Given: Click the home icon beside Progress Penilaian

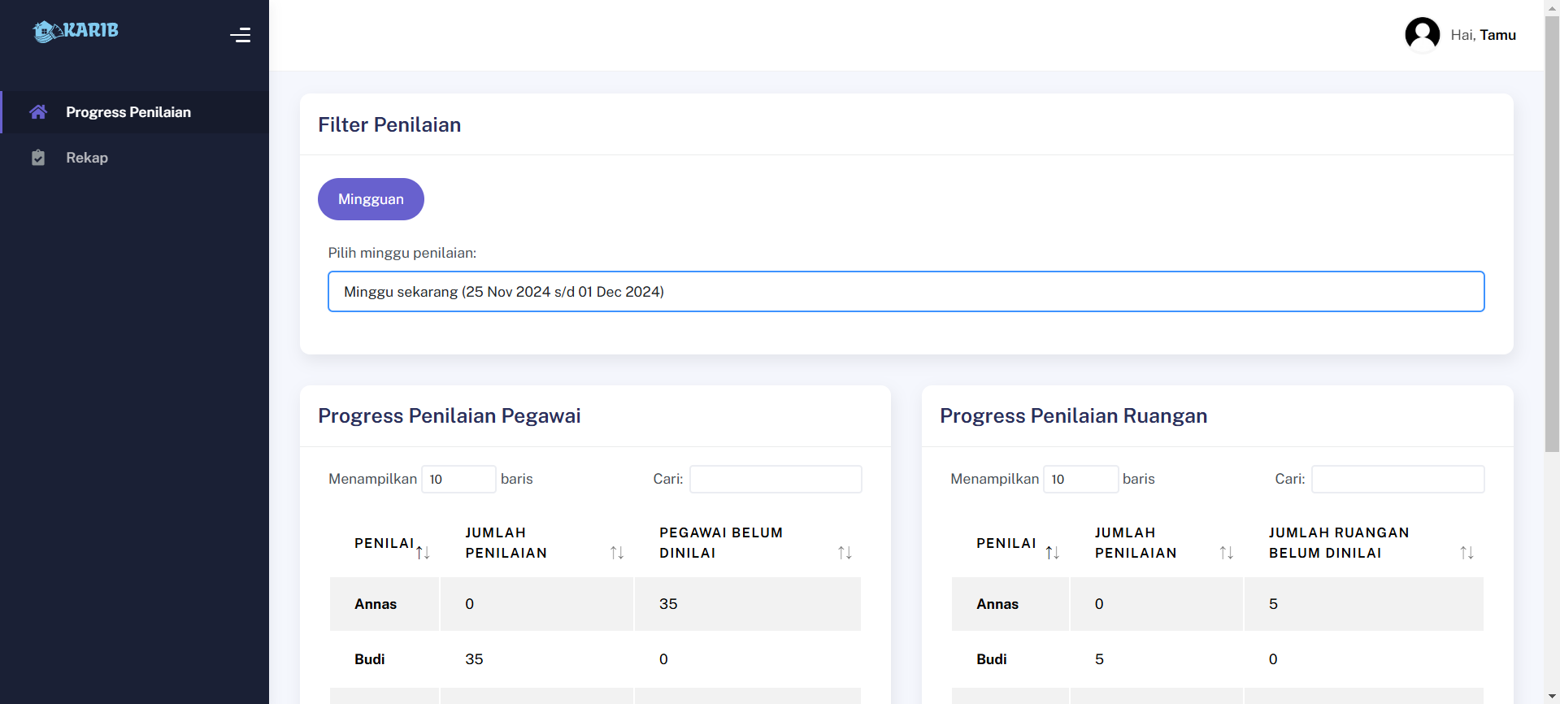Looking at the screenshot, I should (38, 112).
